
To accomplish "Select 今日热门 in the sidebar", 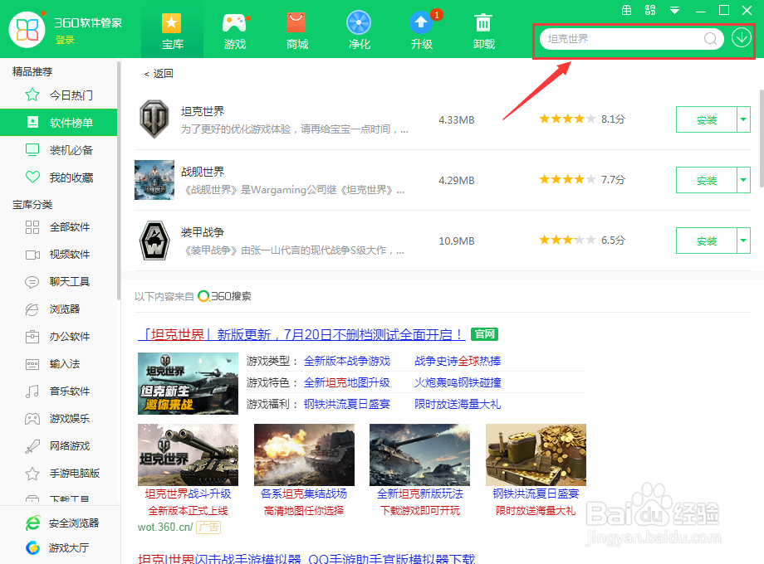I will [58, 95].
